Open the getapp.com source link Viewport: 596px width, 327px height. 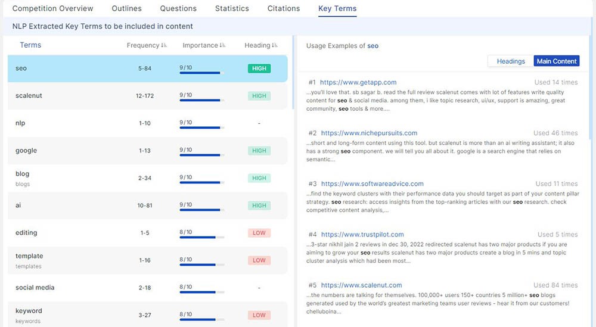(358, 82)
